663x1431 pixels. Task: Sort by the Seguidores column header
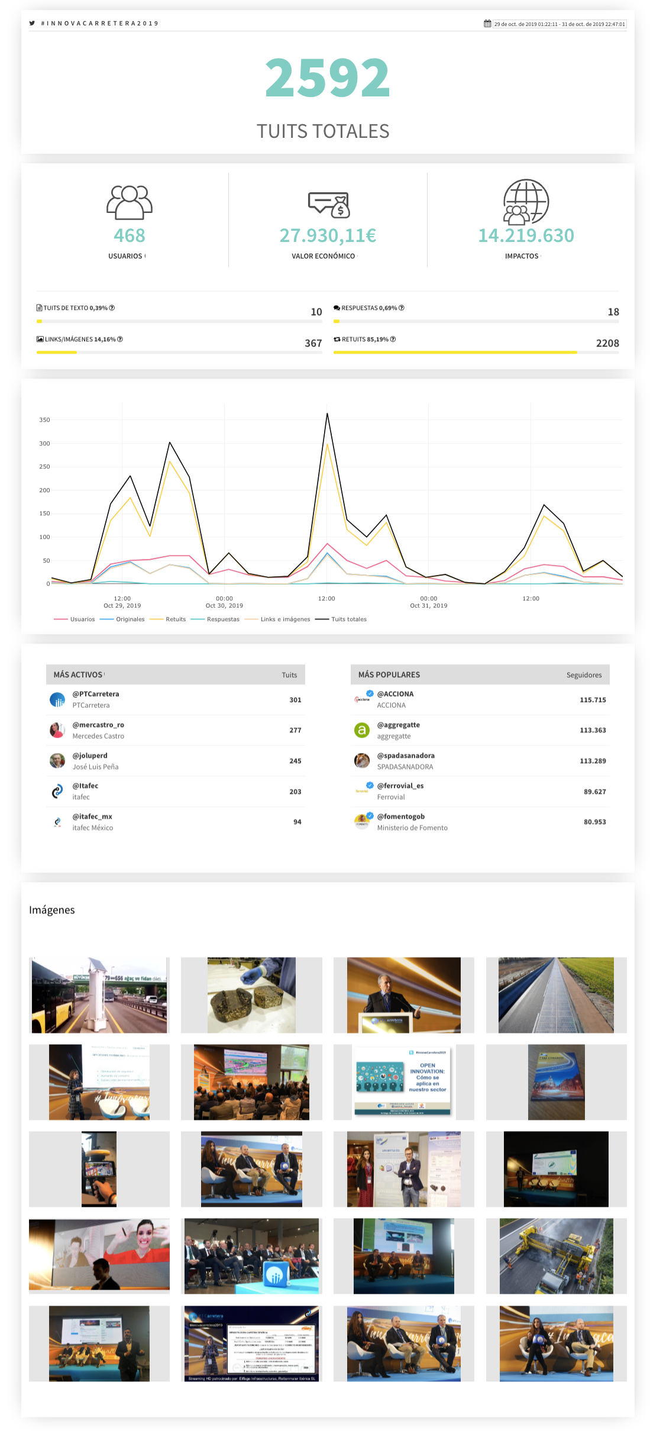pos(584,675)
